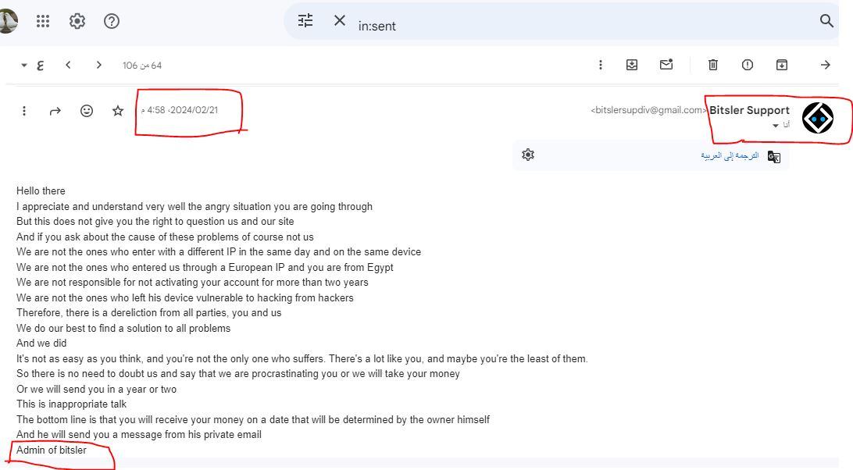Viewport: 853px width, 470px height.
Task: Delete this email with trash icon
Action: click(x=713, y=65)
